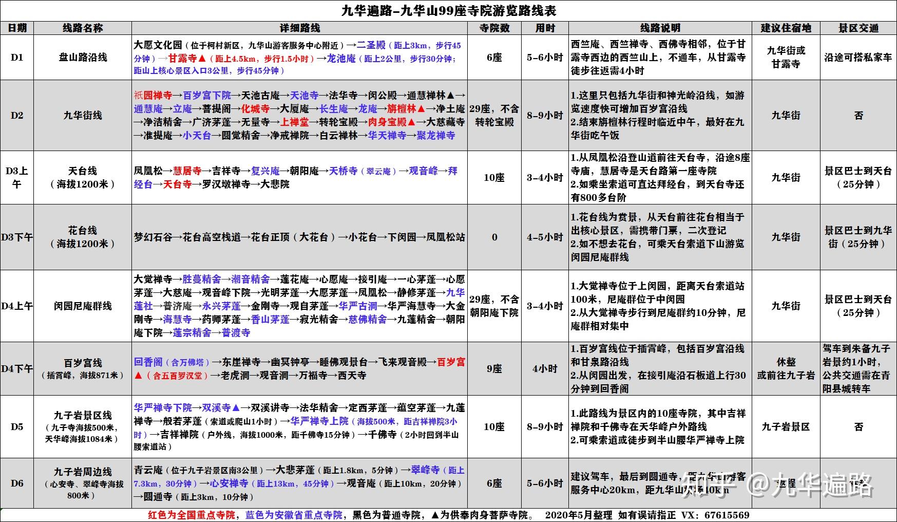Click 景区巴士到九华街（25分钟） transport cell
Image resolution: width=897 pixels, height=522 pixels.
tap(858, 237)
